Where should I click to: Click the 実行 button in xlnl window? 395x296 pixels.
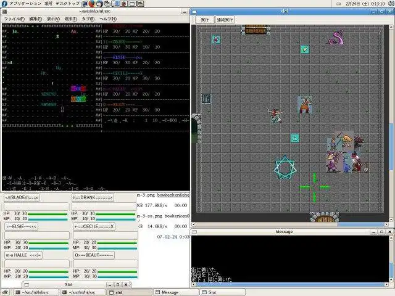pos(205,20)
